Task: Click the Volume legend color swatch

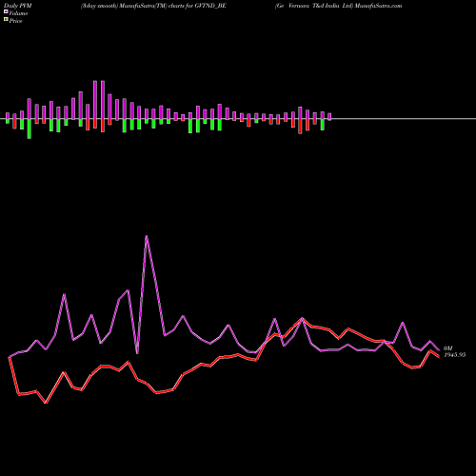Action: point(6,12)
